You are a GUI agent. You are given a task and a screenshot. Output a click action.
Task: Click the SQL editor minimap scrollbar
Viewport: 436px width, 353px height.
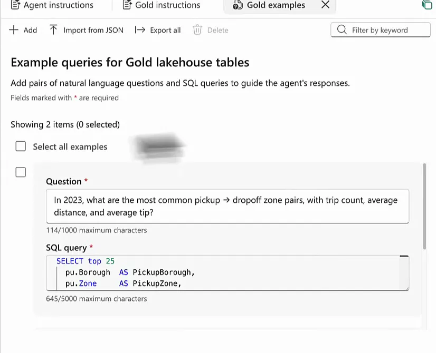pyautogui.click(x=404, y=272)
